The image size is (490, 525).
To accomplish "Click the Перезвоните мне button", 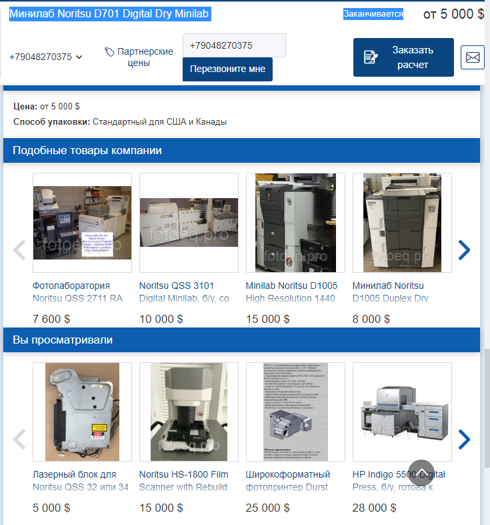I will point(227,69).
